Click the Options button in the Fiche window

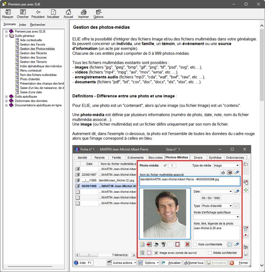[149, 263]
